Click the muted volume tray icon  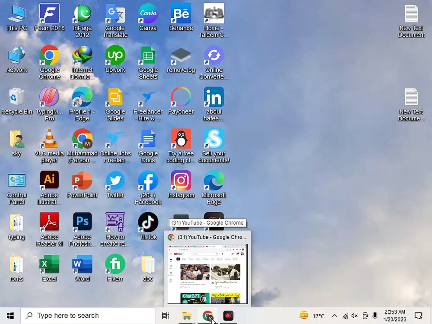(x=355, y=316)
